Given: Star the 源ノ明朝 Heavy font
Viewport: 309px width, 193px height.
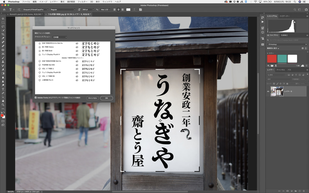Looking at the screenshot, I should pyautogui.click(x=40, y=47).
